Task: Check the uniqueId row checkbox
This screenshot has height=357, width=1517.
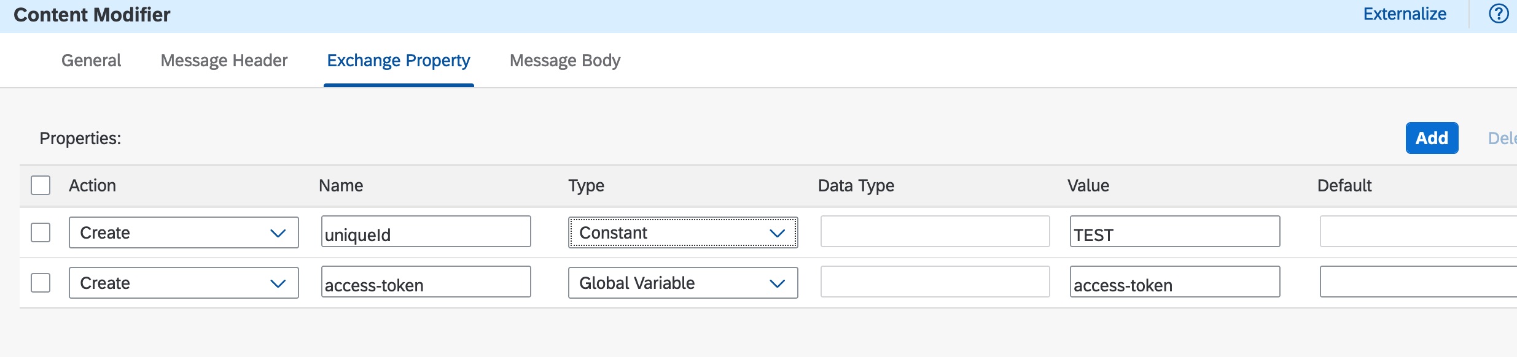Action: [x=41, y=232]
